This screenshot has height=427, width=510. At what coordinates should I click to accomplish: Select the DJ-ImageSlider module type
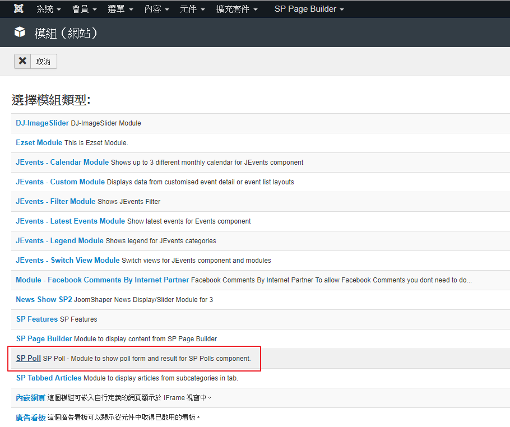click(x=42, y=123)
